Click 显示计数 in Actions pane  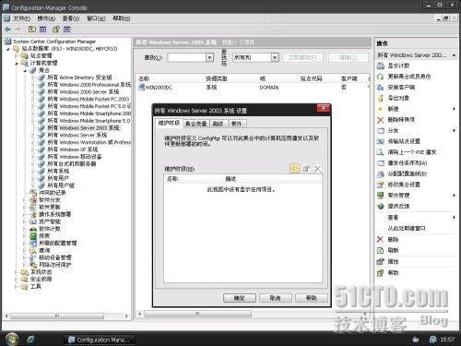pos(398,66)
